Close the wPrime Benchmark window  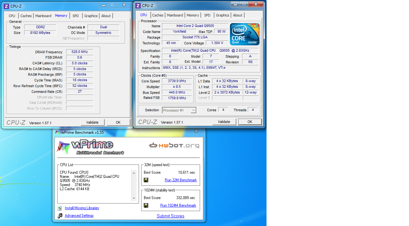coord(196,131)
